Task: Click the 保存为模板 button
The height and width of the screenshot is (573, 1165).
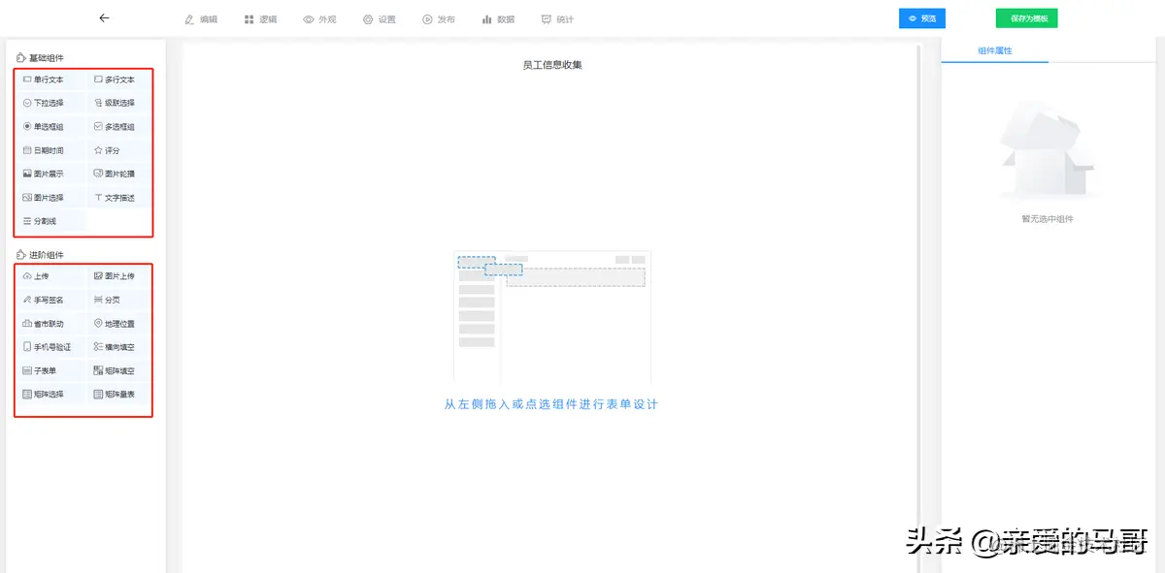Action: coord(1025,17)
